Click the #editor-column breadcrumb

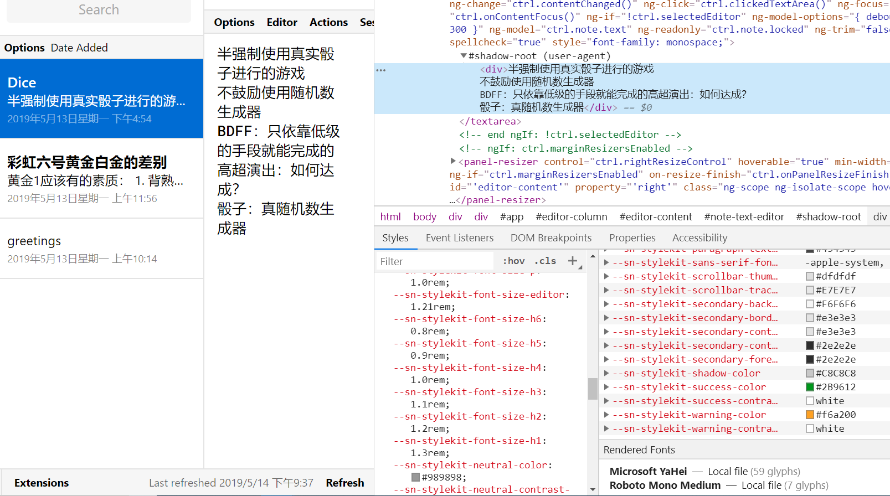572,217
